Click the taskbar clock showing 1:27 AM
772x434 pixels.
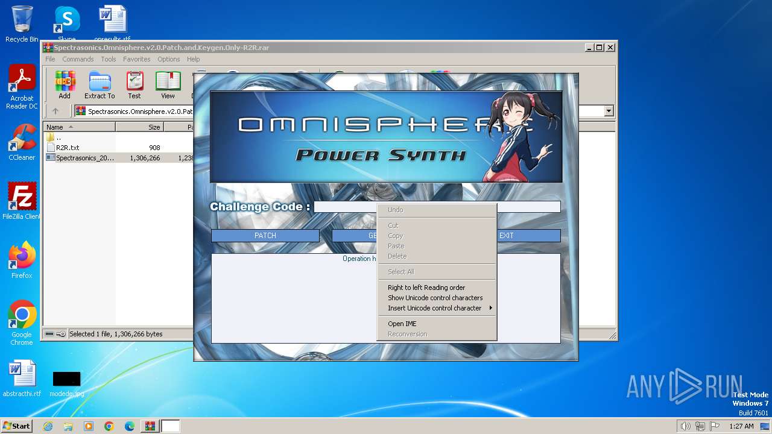coord(741,426)
